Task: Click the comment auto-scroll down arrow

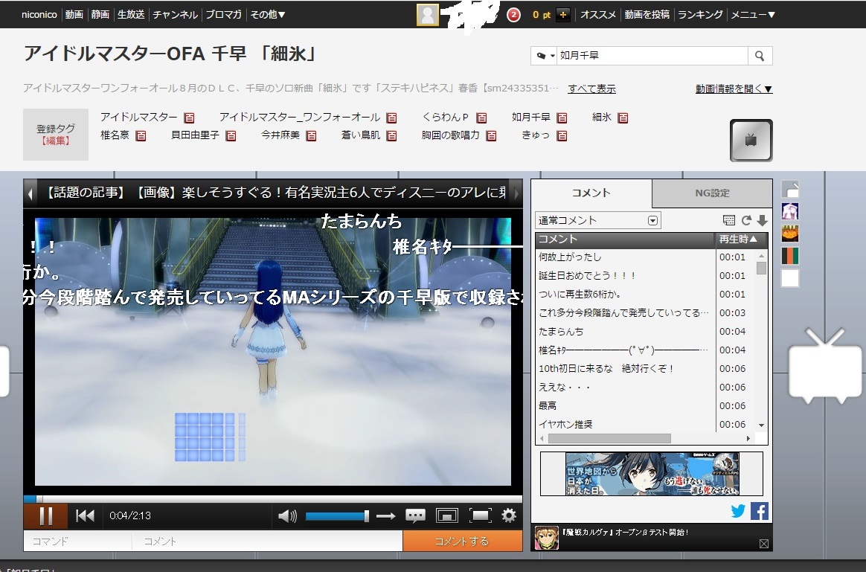Action: pyautogui.click(x=762, y=220)
